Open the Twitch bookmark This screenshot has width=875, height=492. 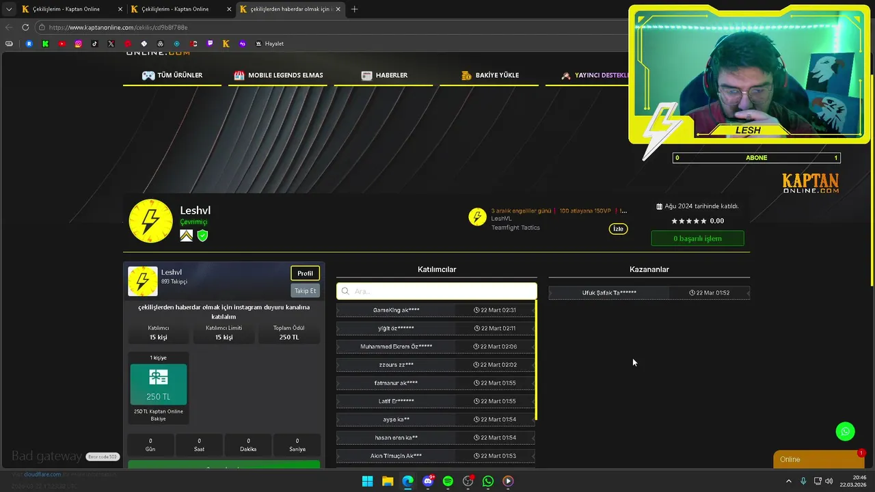point(209,44)
